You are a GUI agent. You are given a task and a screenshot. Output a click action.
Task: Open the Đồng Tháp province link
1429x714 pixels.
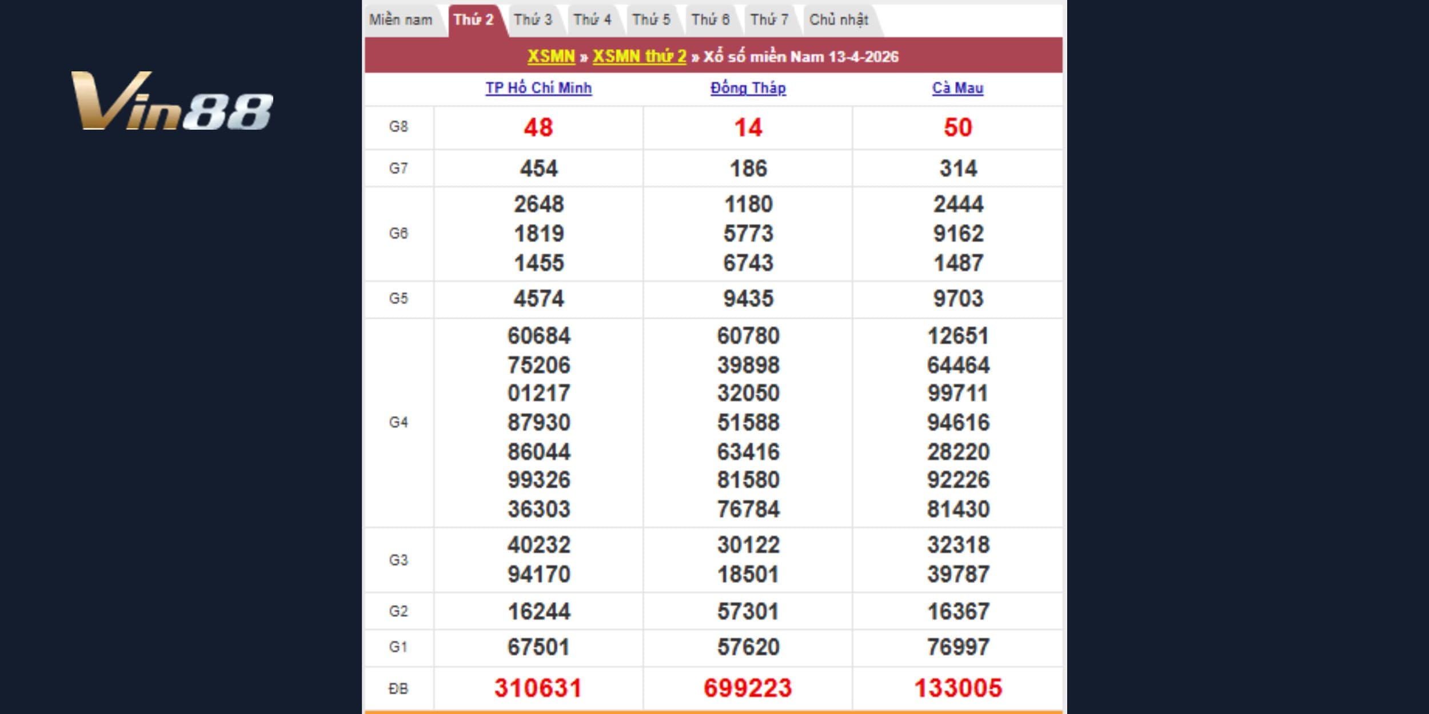click(748, 88)
